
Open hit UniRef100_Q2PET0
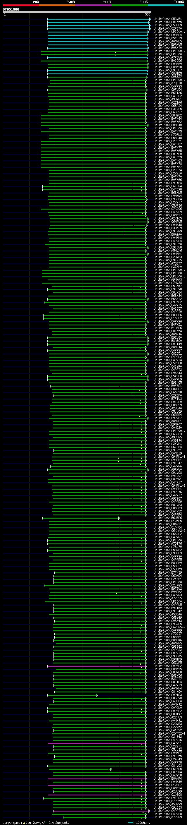[167, 28]
